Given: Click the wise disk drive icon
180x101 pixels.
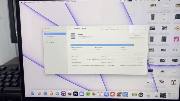Looking at the screenshot, I should coord(73,36).
